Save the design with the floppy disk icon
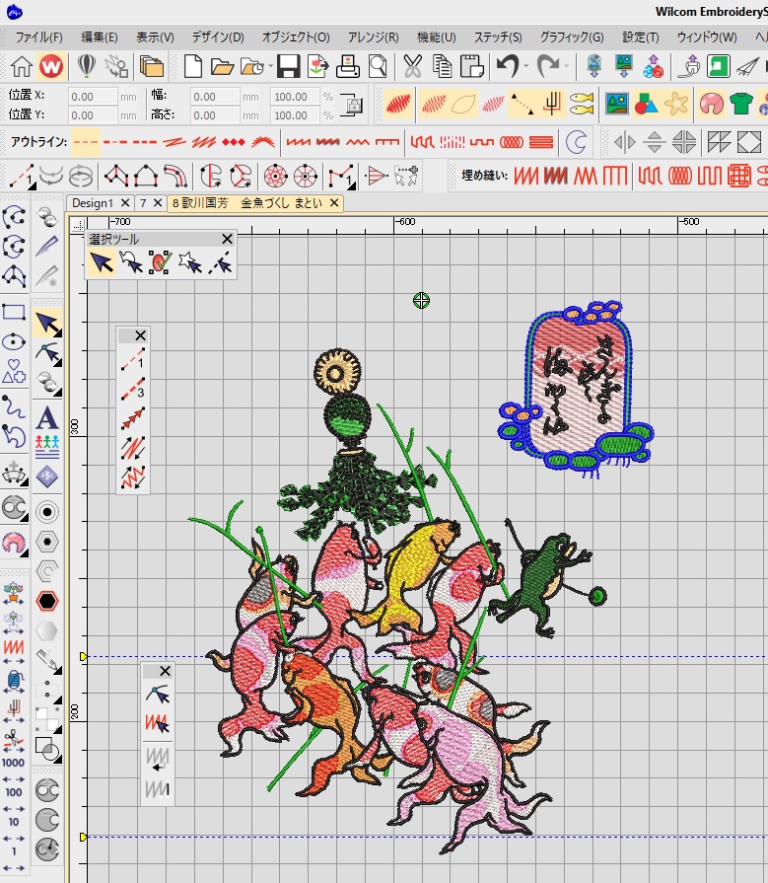Screen dimensions: 768x883 tap(288, 66)
